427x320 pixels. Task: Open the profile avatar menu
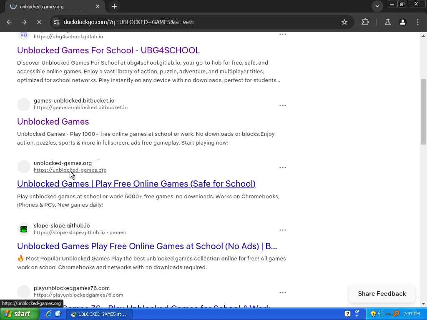coord(403,22)
